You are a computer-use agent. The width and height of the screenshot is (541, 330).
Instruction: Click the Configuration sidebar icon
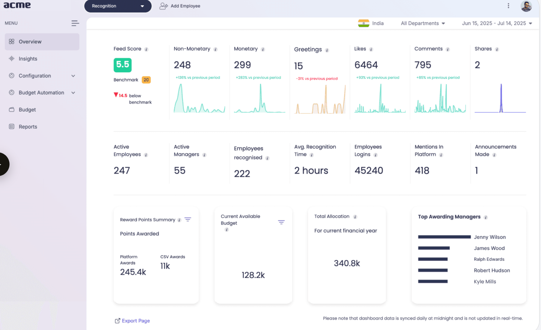click(x=11, y=75)
